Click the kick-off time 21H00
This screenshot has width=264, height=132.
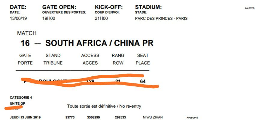(x=101, y=18)
